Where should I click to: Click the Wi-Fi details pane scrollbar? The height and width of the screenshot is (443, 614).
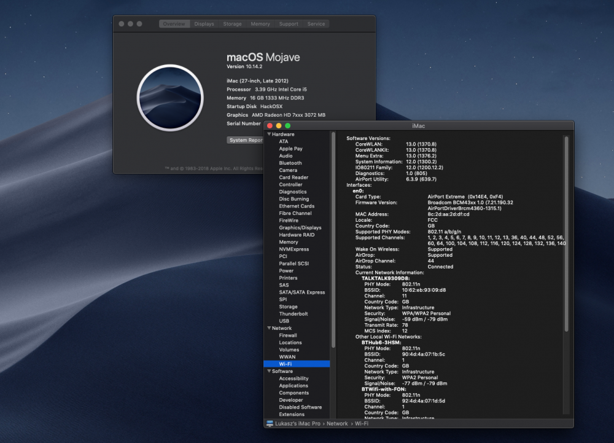(x=566, y=234)
